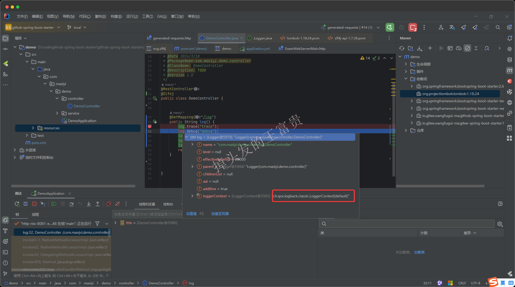Open IDE settings gear in top toolbar
Screen dimensions: 515x287
pos(509,27)
